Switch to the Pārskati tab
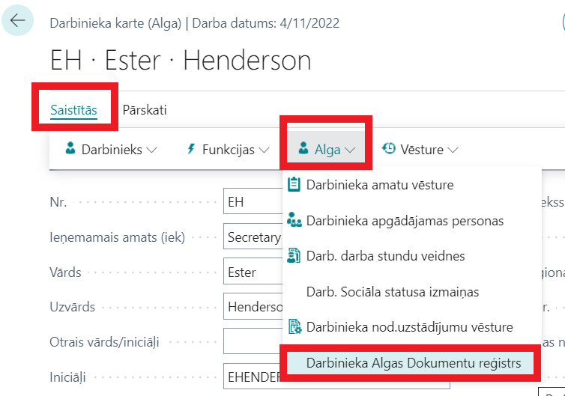This screenshot has width=565, height=396. click(145, 110)
